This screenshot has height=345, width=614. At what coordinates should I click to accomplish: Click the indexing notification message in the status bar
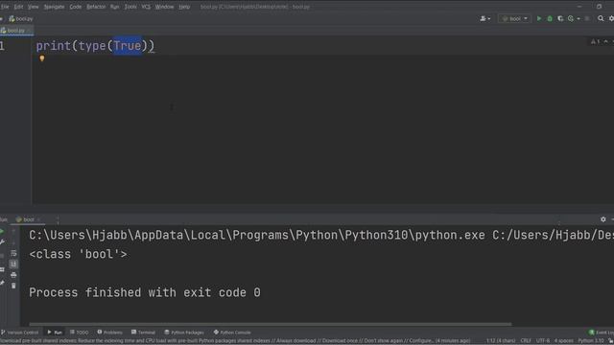click(x=235, y=341)
